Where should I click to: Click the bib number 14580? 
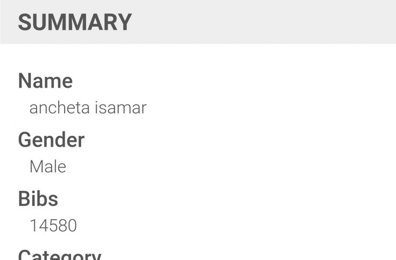point(53,225)
